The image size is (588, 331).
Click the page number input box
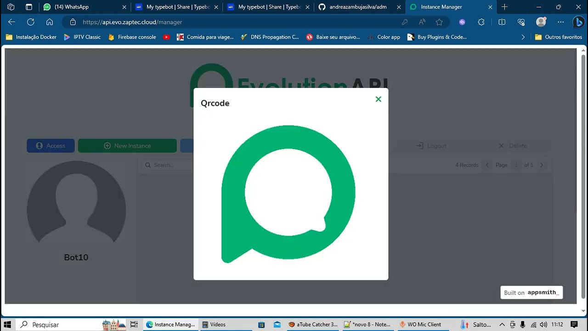(516, 165)
